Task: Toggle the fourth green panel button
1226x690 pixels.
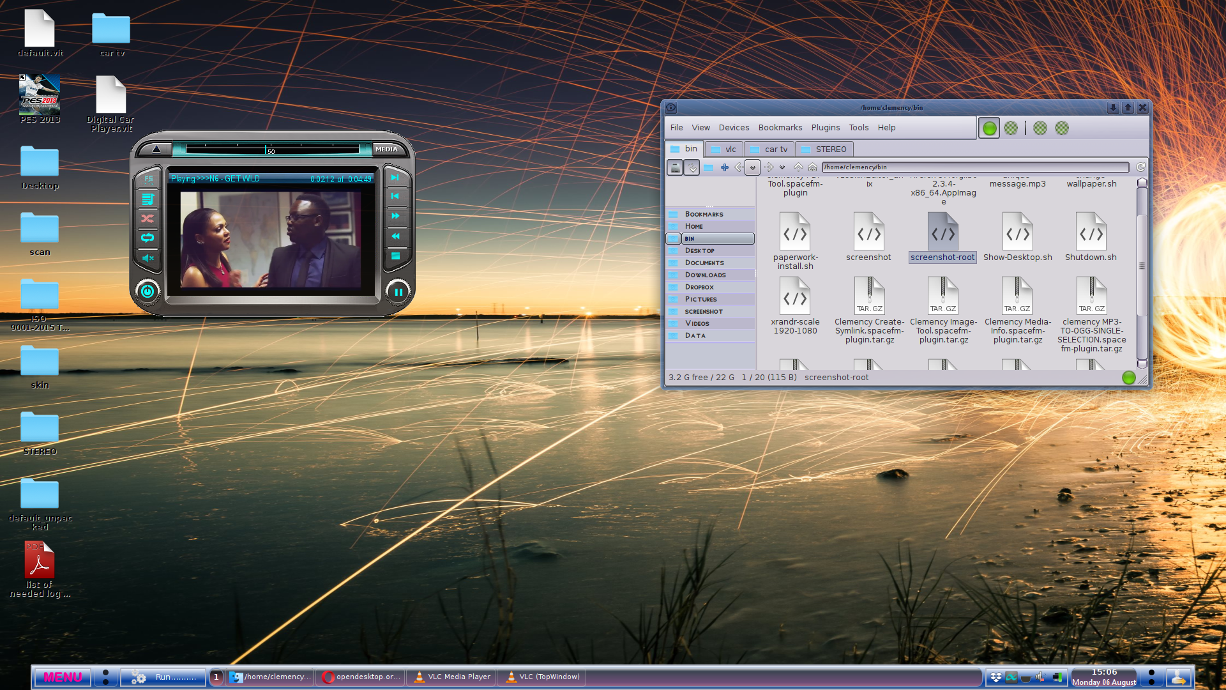Action: point(1062,128)
